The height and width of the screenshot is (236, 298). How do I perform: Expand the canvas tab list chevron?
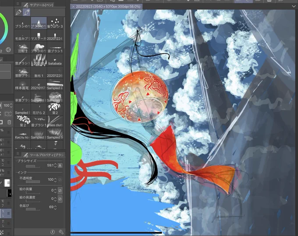click(x=294, y=7)
